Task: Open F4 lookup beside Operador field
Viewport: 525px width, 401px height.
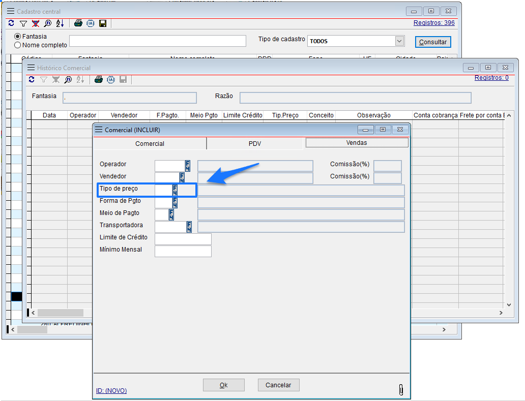Action: [188, 166]
